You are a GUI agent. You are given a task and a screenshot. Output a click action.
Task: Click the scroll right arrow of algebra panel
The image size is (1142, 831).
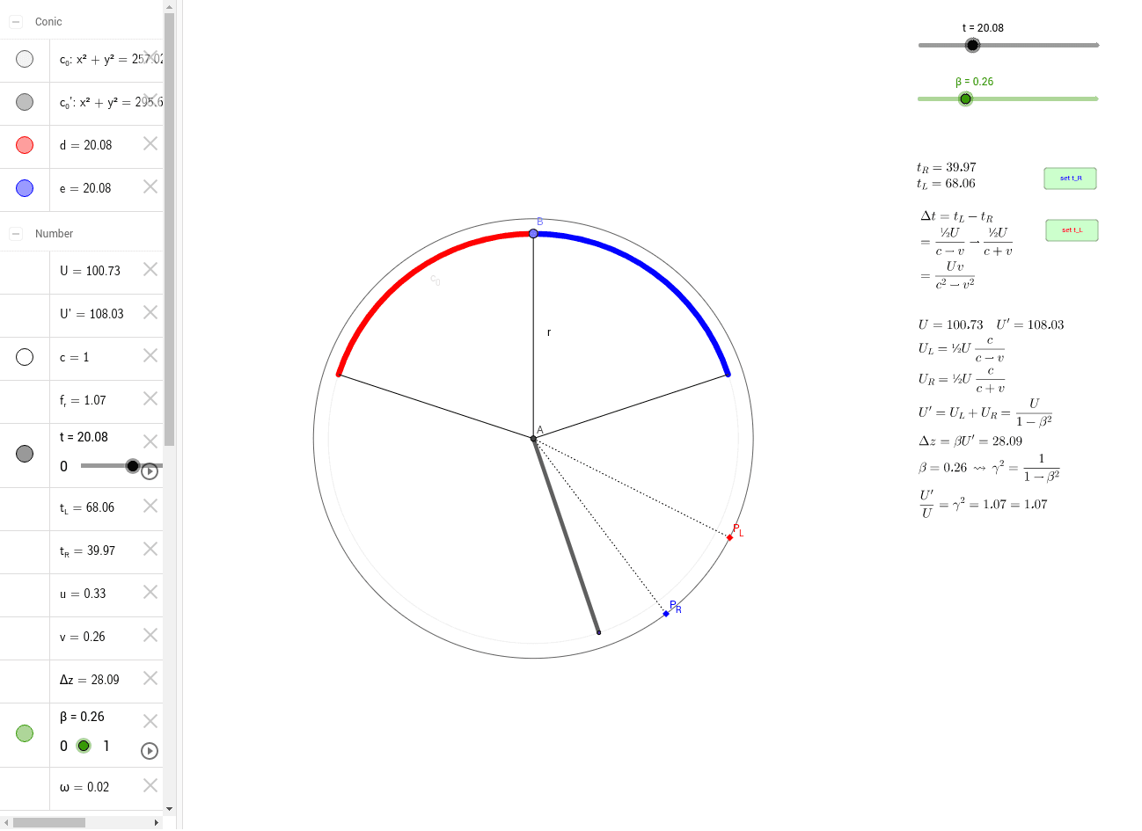point(157,823)
